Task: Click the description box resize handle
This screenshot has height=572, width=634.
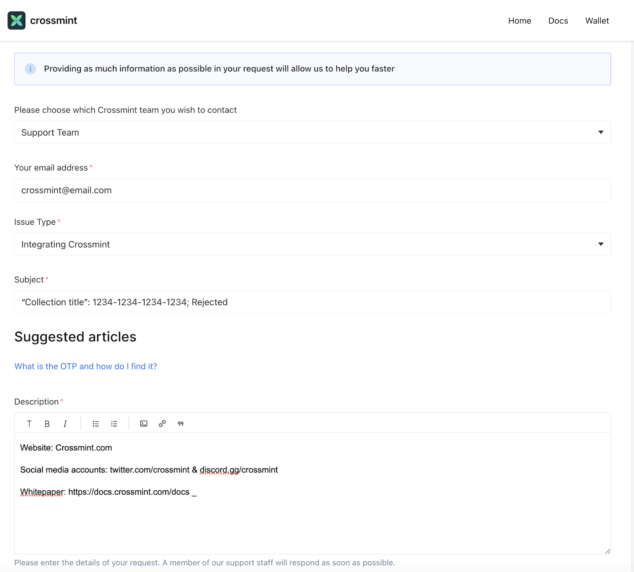Action: pos(607,551)
